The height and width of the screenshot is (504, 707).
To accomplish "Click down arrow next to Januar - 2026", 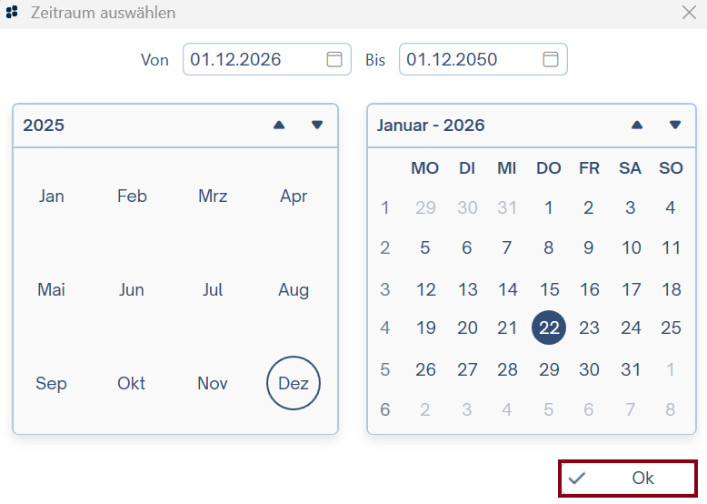I will pos(675,125).
